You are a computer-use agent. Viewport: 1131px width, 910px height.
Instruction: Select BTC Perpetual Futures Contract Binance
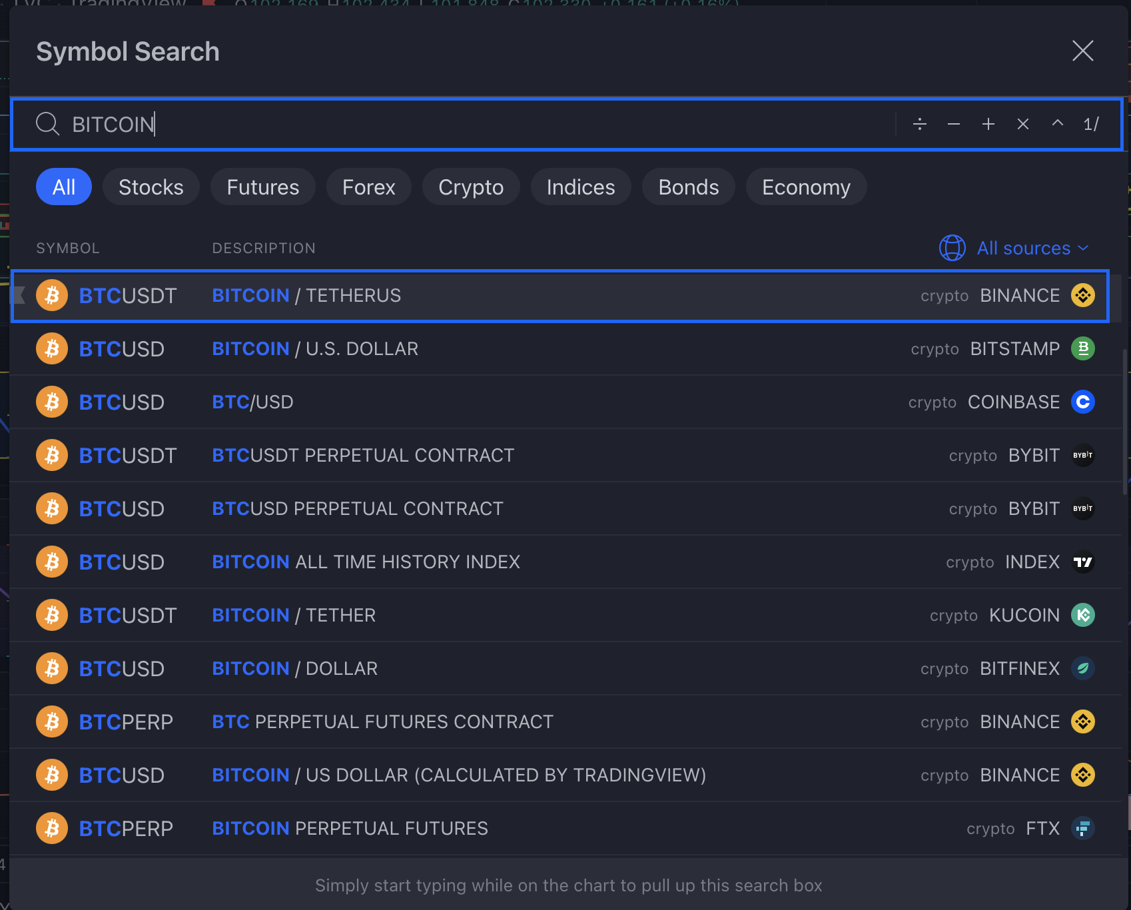tap(566, 722)
